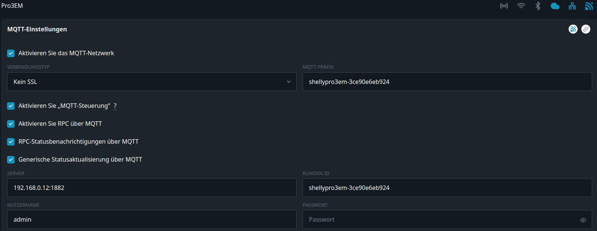Click into the Nutzername field
Screen dimensions: 597x231
(151, 219)
